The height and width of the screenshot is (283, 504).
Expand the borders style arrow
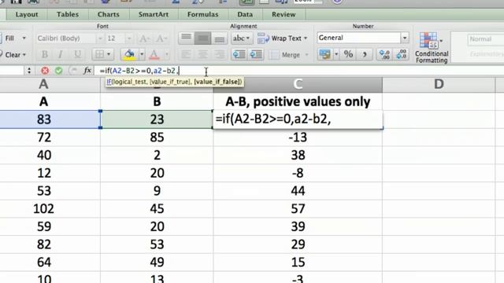click(x=109, y=54)
